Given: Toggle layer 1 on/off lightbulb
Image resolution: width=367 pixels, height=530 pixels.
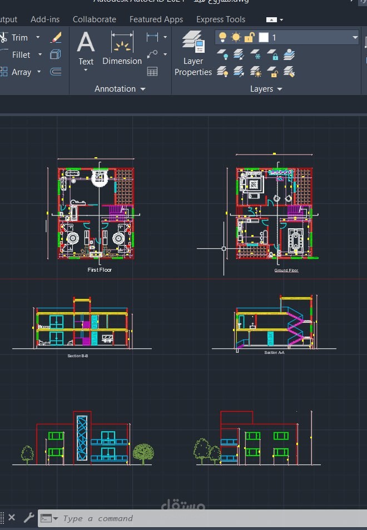Looking at the screenshot, I should pos(222,37).
